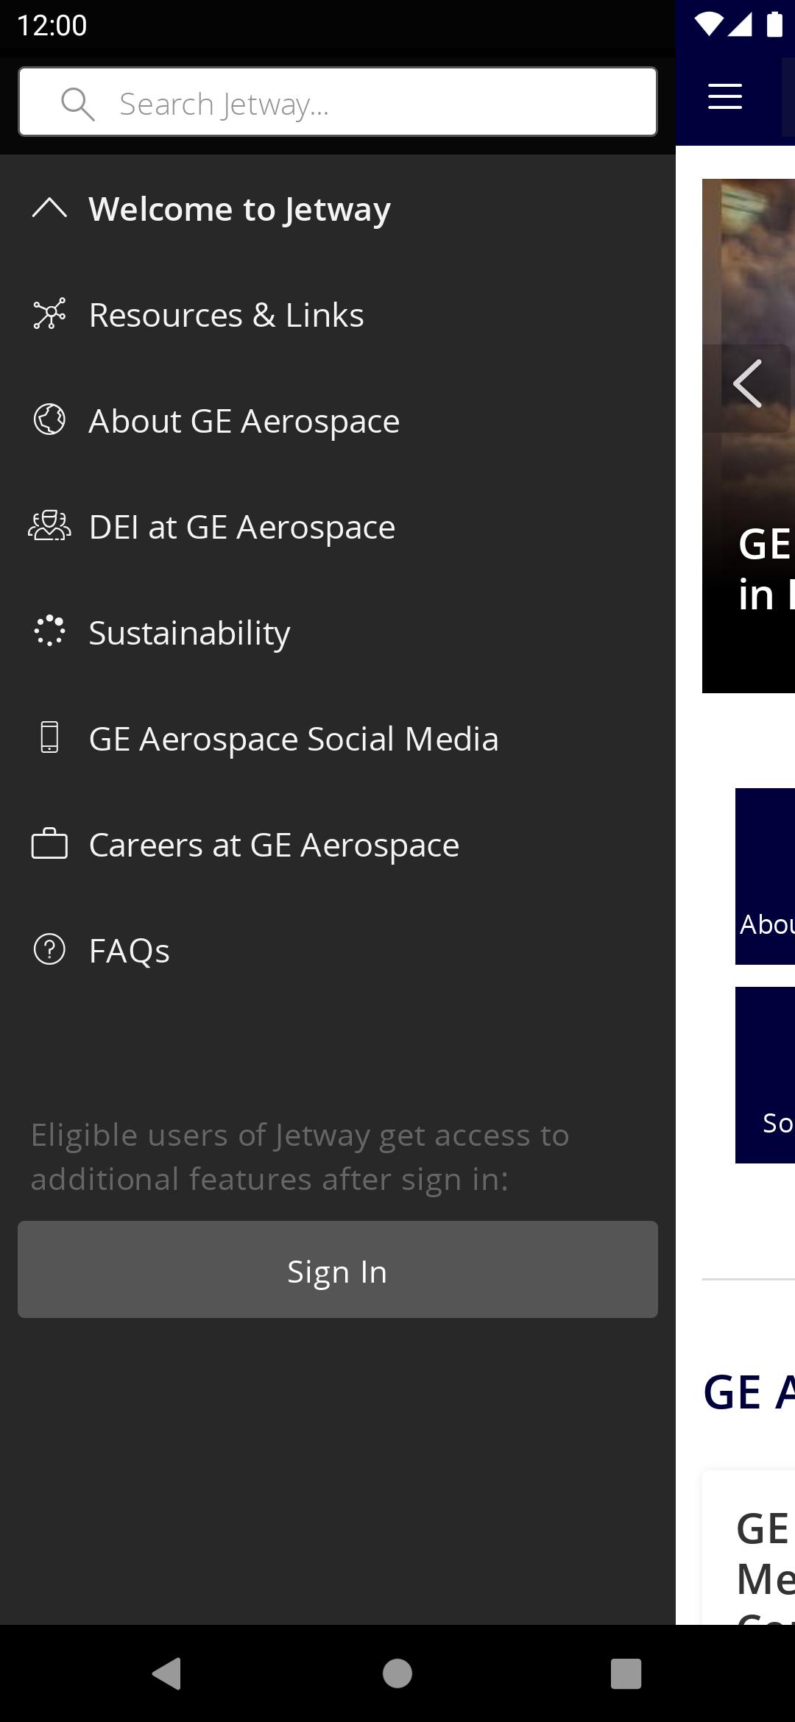The image size is (795, 1722).
Task: Click the Resources & Links network icon
Action: [49, 314]
